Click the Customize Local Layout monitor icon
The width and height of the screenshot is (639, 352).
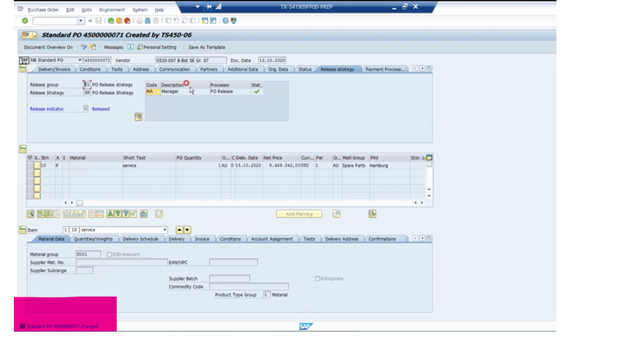point(233,20)
